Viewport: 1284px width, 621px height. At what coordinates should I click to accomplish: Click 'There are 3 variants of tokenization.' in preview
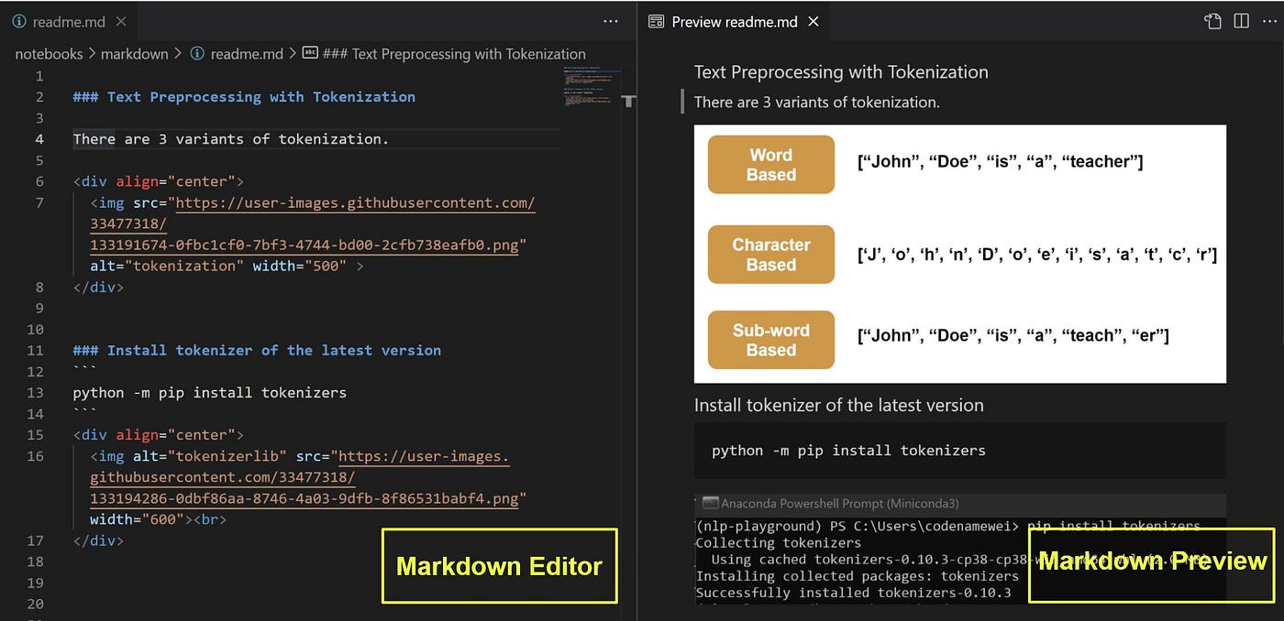point(817,103)
